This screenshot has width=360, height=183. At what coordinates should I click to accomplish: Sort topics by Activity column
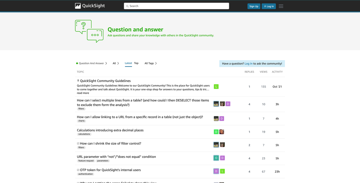click(x=277, y=72)
